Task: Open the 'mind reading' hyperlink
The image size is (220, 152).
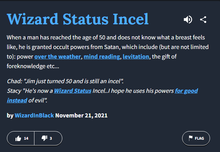Action: coord(102,56)
